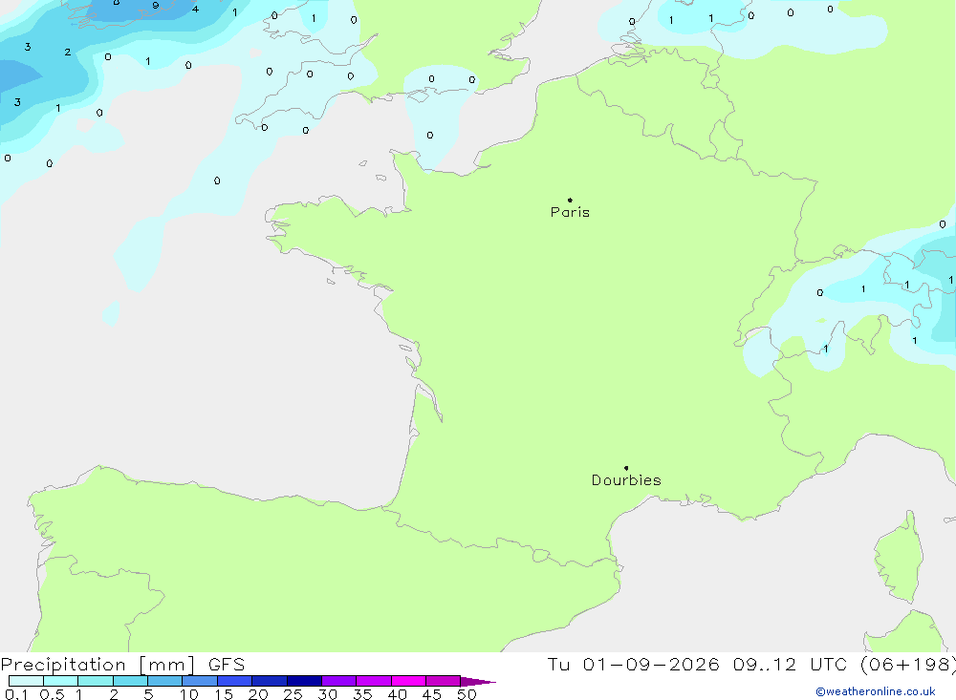Select the 20 mm dark blue legend swatch
The height and width of the screenshot is (700, 956).
pyautogui.click(x=269, y=681)
